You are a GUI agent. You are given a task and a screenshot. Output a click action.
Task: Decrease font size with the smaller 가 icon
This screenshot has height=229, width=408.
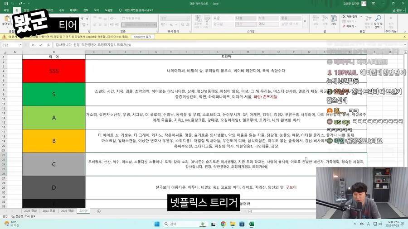tap(87, 18)
